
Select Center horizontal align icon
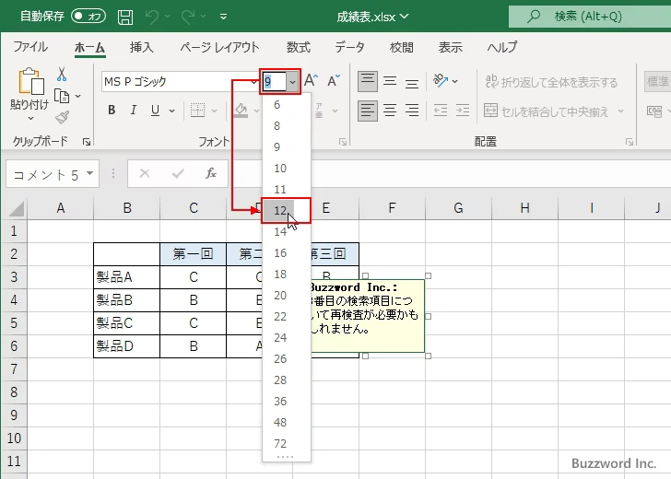coord(390,111)
